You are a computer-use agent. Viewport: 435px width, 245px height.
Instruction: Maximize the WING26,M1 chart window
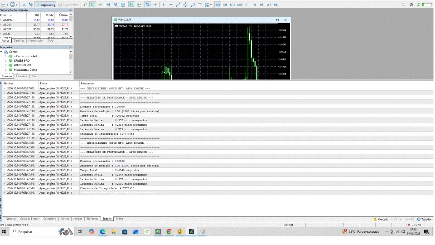[277, 20]
